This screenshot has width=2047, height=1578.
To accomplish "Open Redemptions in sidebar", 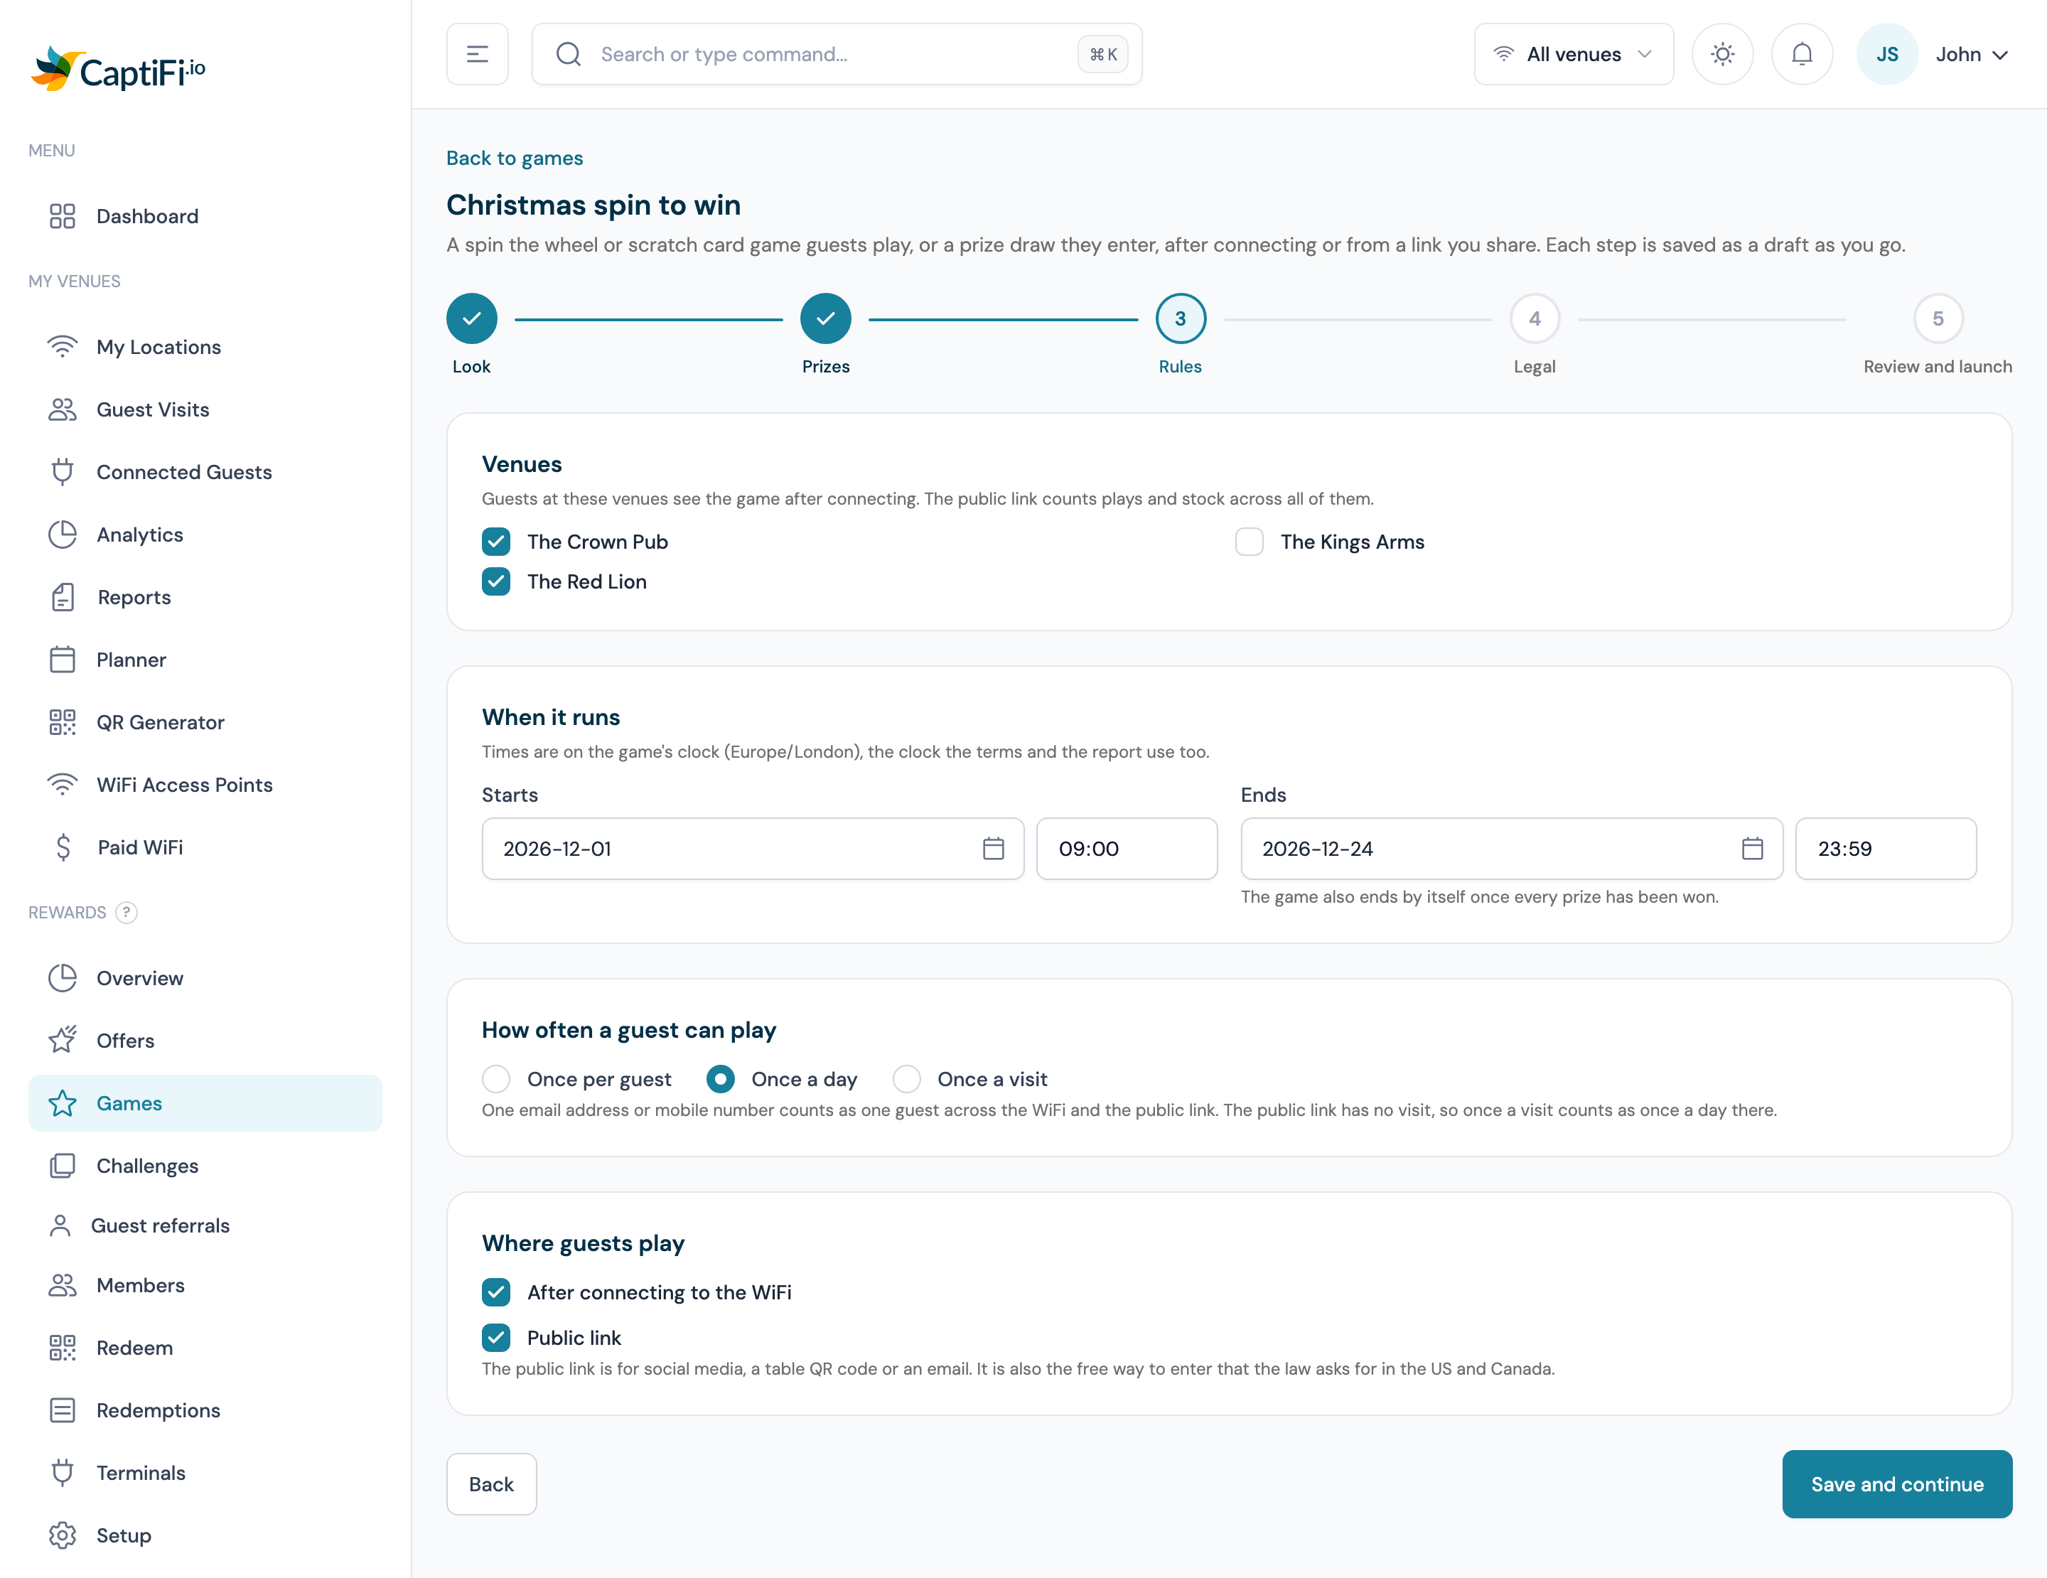I will 205,1410.
